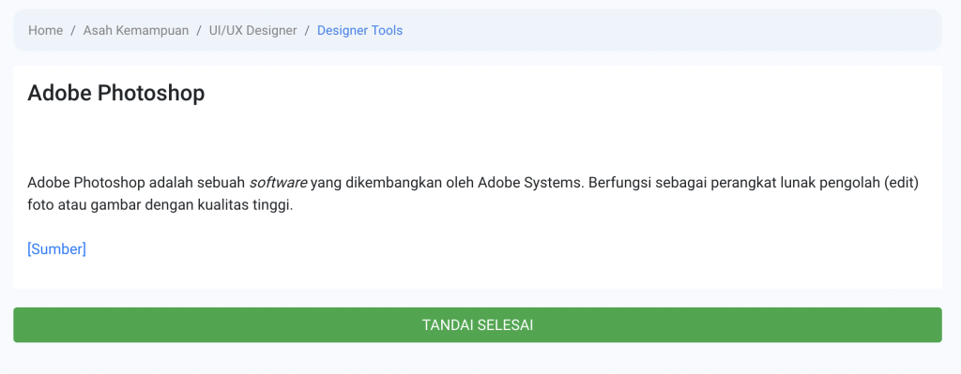
Task: Open the [Sumber] source link
Action: point(56,249)
